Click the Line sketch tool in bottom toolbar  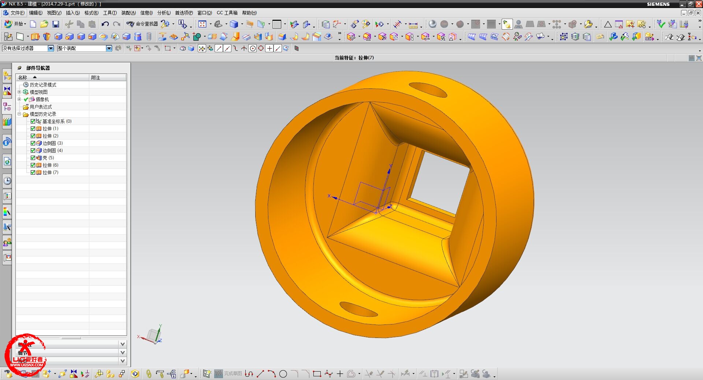coord(260,374)
